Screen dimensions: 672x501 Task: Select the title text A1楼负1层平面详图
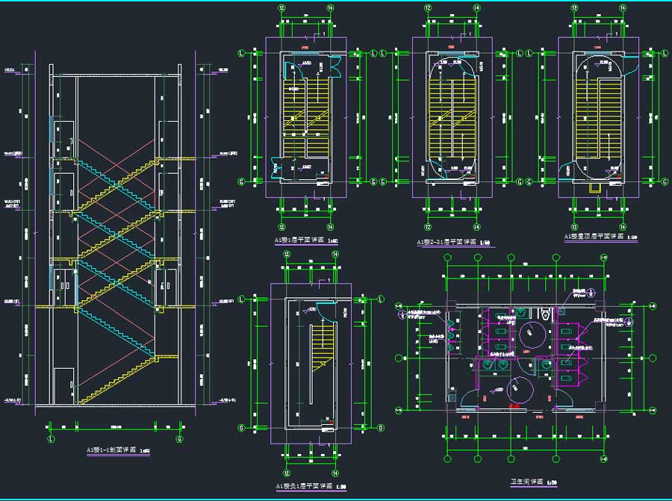pyautogui.click(x=304, y=486)
